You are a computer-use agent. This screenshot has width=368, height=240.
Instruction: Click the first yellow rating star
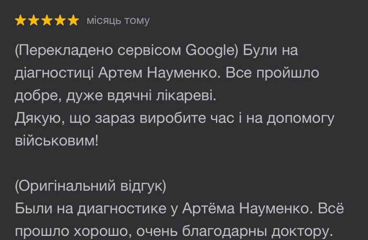(x=21, y=21)
